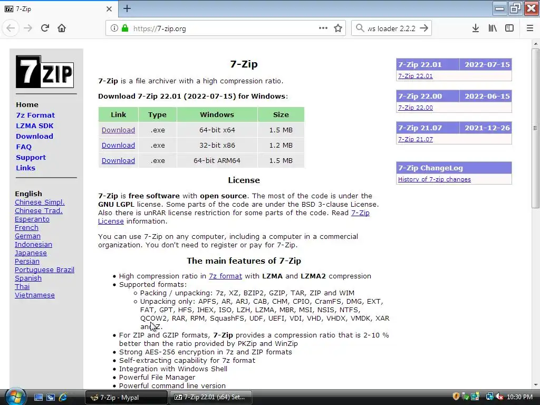Switch language to Indonesian
Viewport: 540px width, 405px height.
coord(33,245)
